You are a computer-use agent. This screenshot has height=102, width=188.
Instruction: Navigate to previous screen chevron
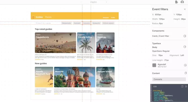pyautogui.click(x=81, y=2)
